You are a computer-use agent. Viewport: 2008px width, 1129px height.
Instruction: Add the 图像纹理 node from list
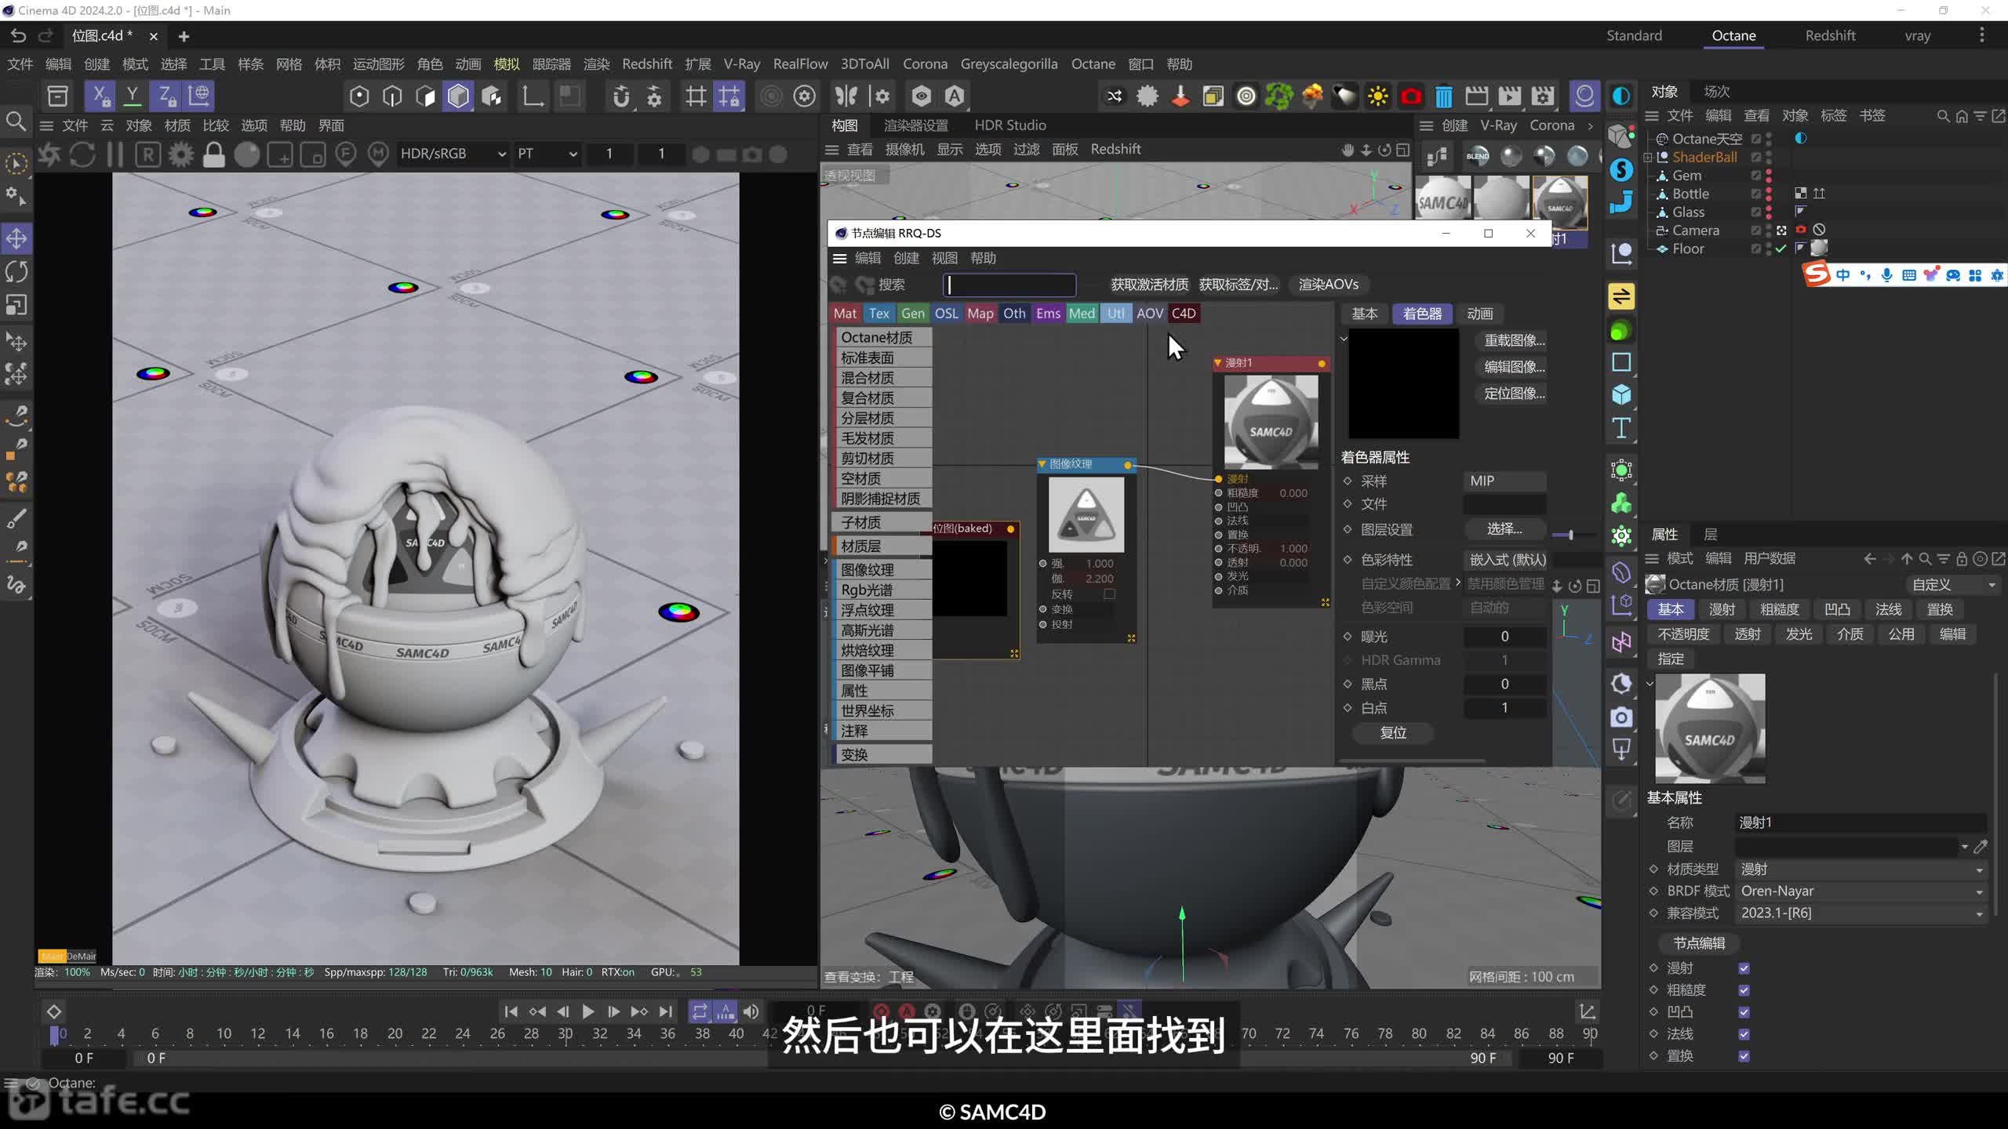(882, 569)
